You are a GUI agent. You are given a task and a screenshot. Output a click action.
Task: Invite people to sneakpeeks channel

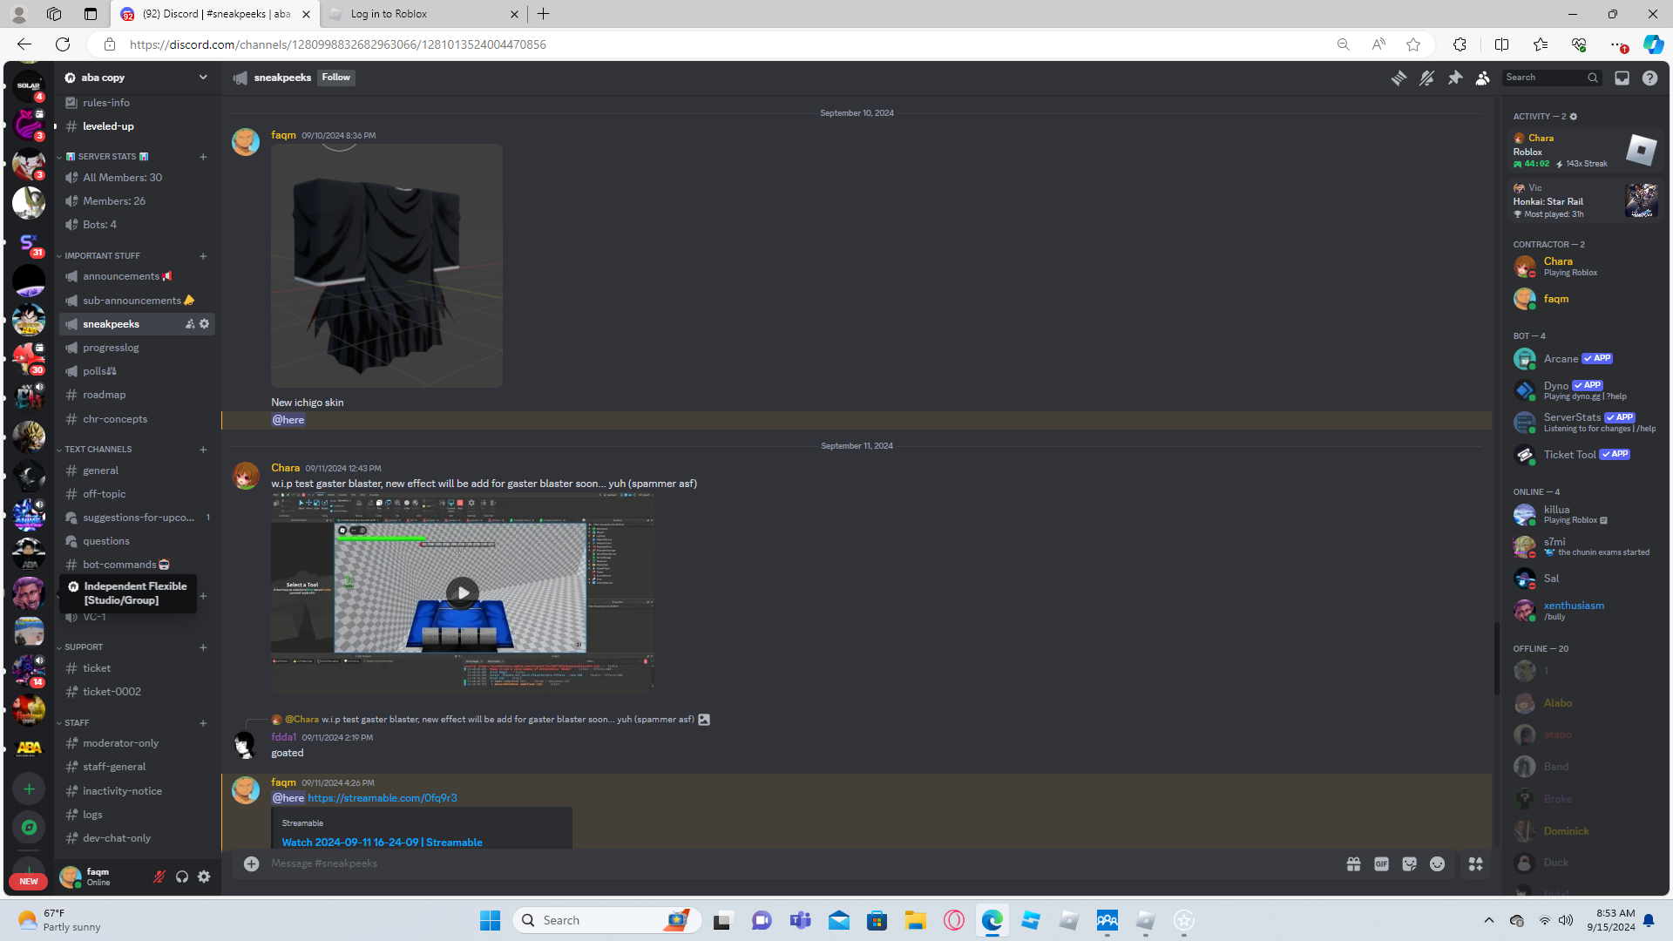click(190, 324)
